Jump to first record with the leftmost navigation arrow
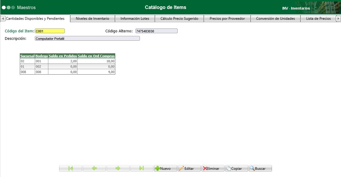Viewport: 341px width, 177px height. (71, 168)
